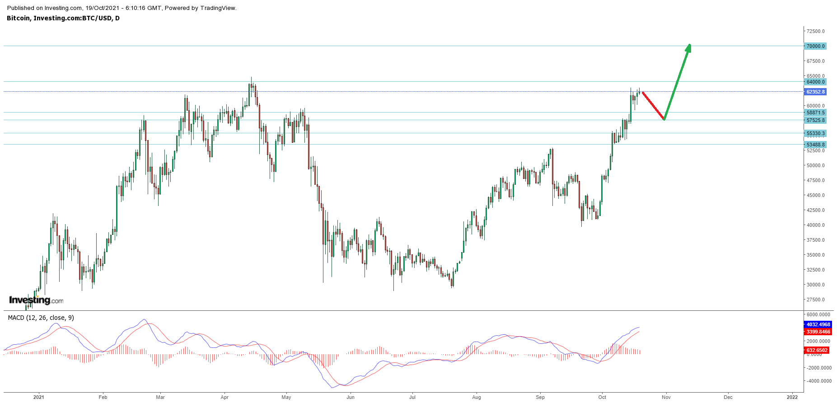
Task: Click the 70000.0 price level label
Action: pos(815,46)
